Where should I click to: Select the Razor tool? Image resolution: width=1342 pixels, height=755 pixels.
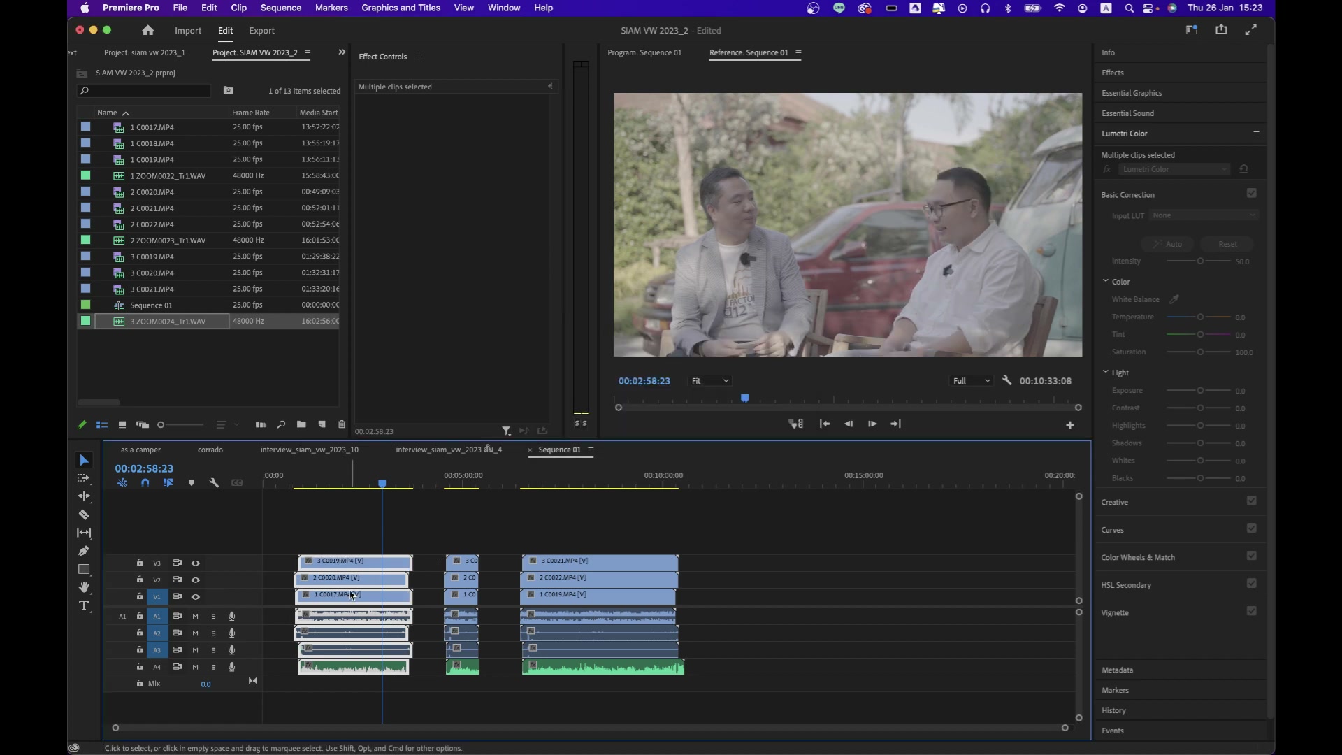pos(84,515)
